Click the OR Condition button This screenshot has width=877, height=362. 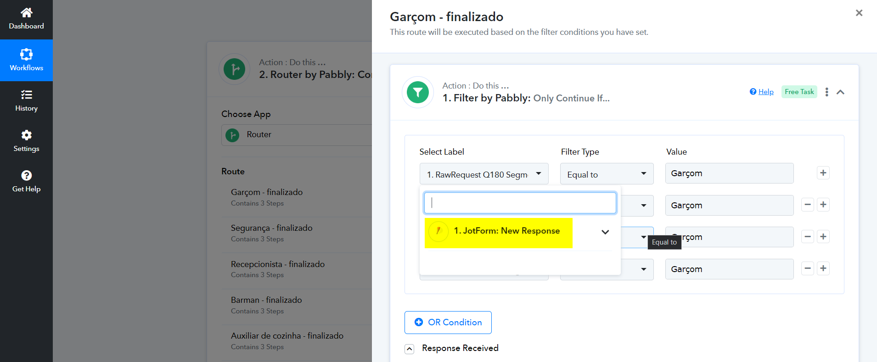click(448, 323)
